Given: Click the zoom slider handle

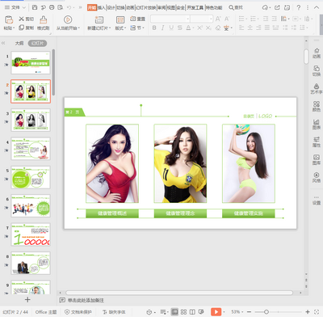Looking at the screenshot, I should [x=266, y=312].
